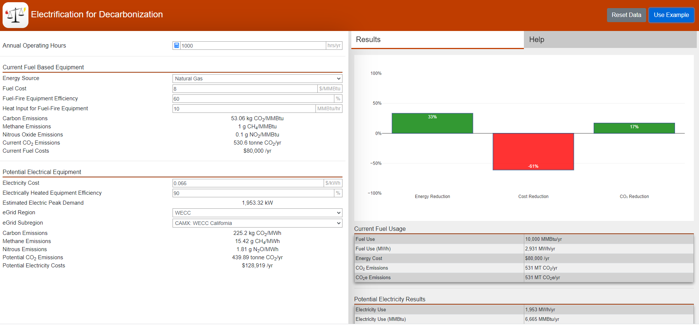Screen dimensions: 699x326
Task: Click the Potential Electricity Results heading
Action: tap(390, 299)
